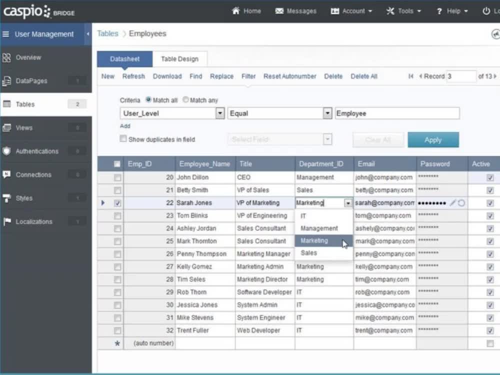Switch to the Table Design tab
This screenshot has height=375, width=500.
(x=179, y=58)
